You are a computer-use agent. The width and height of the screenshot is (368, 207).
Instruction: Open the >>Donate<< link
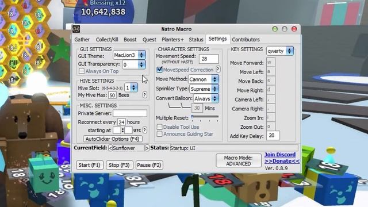point(282,161)
